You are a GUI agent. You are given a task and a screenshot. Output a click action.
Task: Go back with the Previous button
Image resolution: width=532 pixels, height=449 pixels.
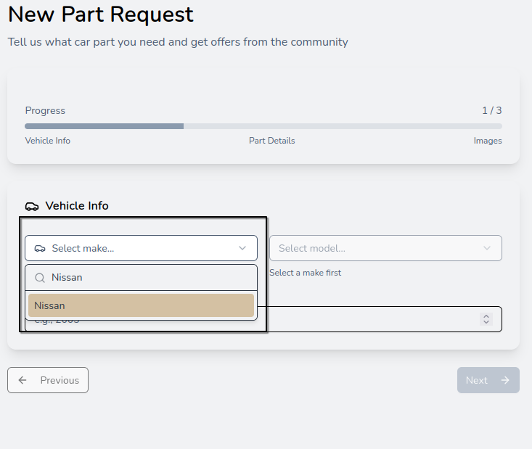coord(48,380)
